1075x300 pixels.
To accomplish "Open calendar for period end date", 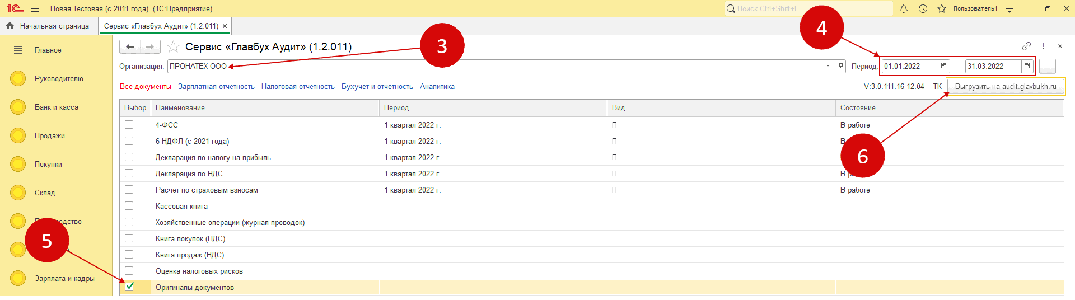I will coord(1027,66).
